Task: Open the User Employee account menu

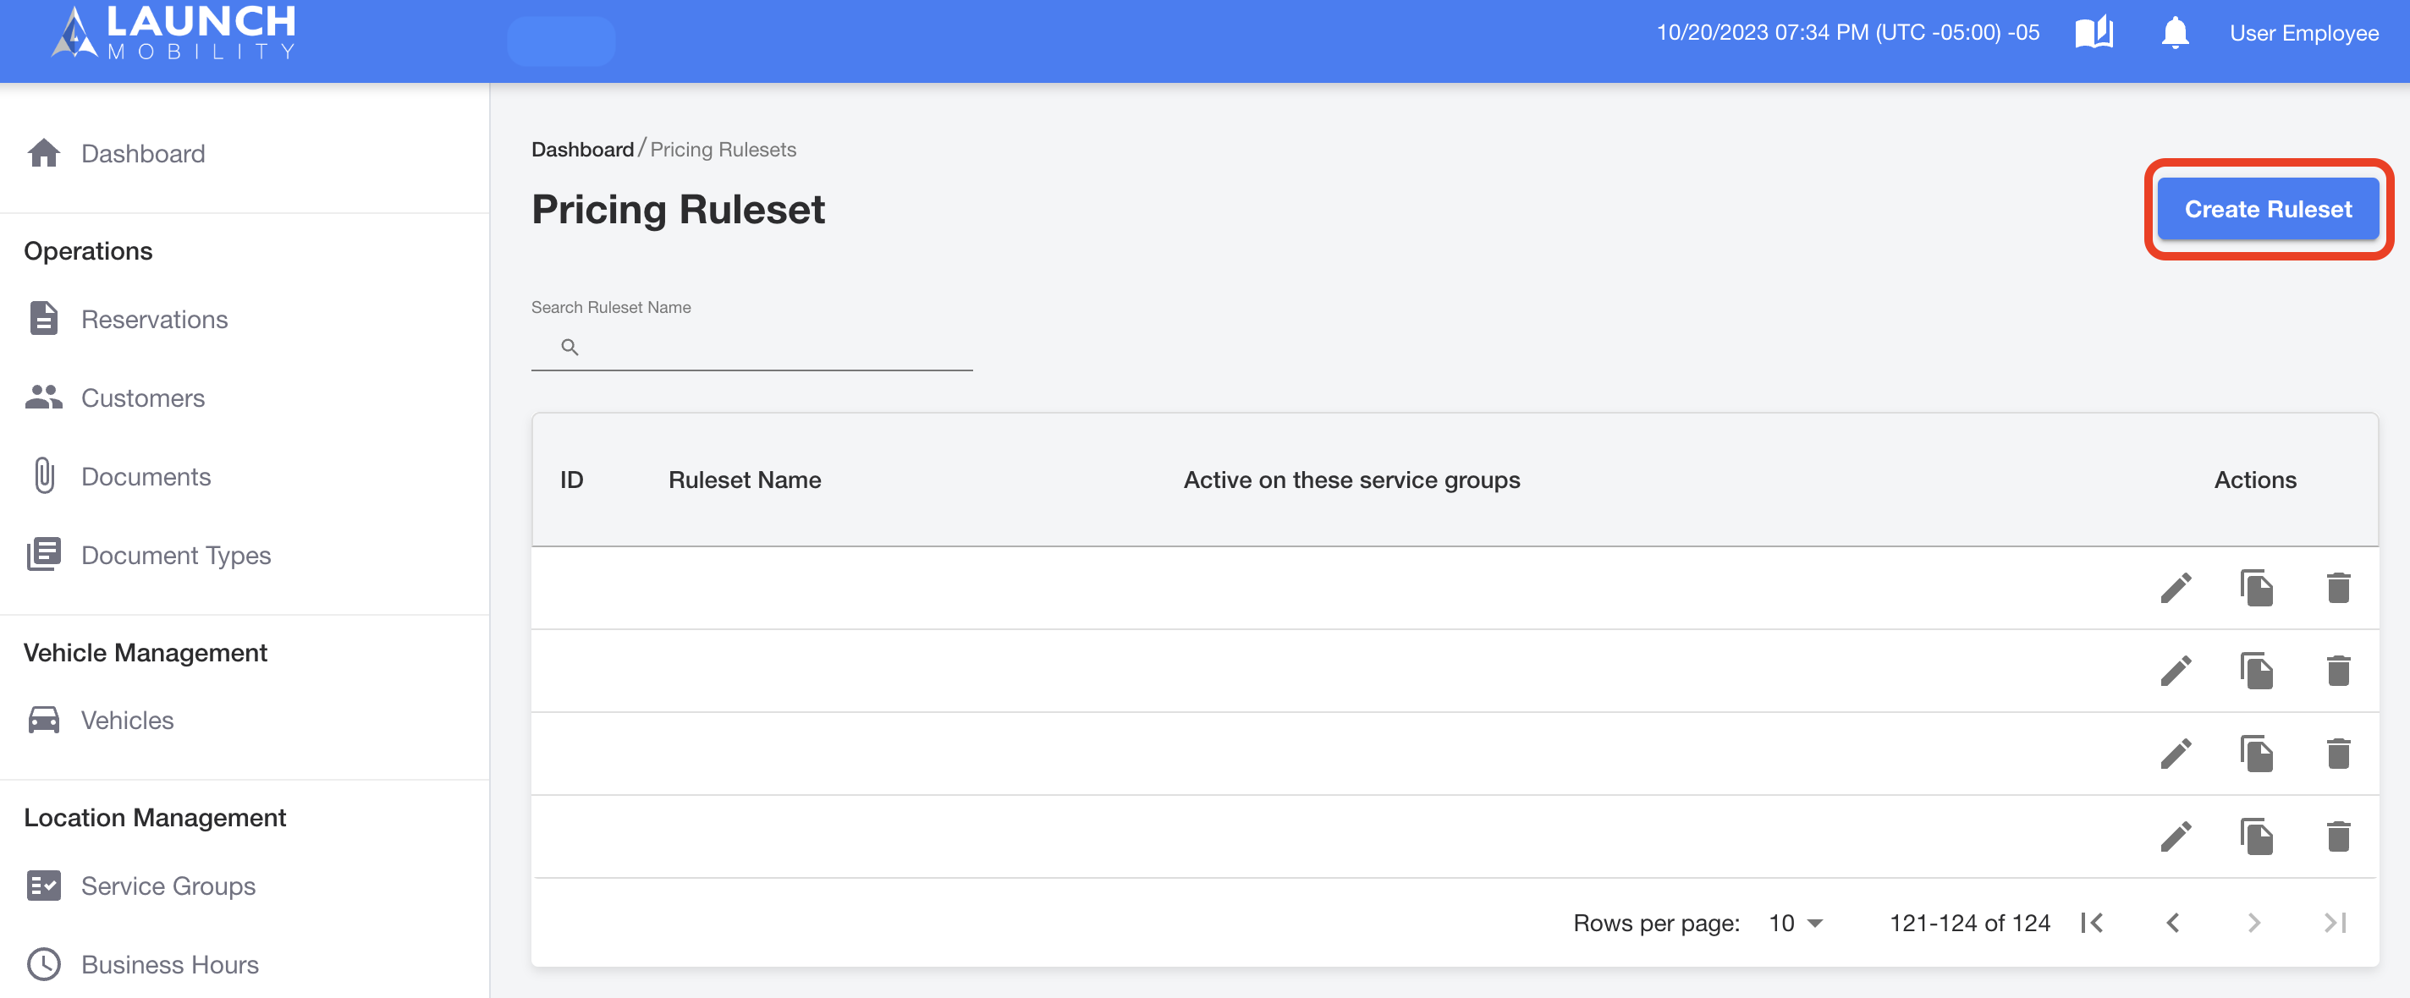Action: coord(2303,33)
